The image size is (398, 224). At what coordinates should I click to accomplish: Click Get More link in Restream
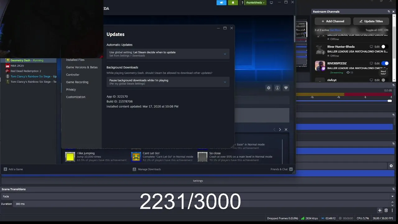tap(335, 30)
